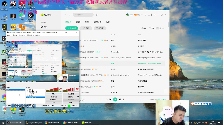The height and width of the screenshot is (125, 223).
Task: Select the fifth (video) tab in QQ Music
Action: point(108,22)
